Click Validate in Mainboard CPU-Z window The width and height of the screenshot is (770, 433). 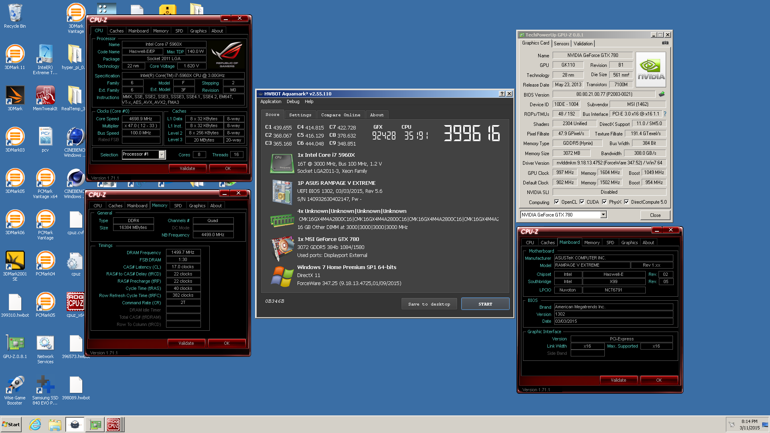coord(618,380)
